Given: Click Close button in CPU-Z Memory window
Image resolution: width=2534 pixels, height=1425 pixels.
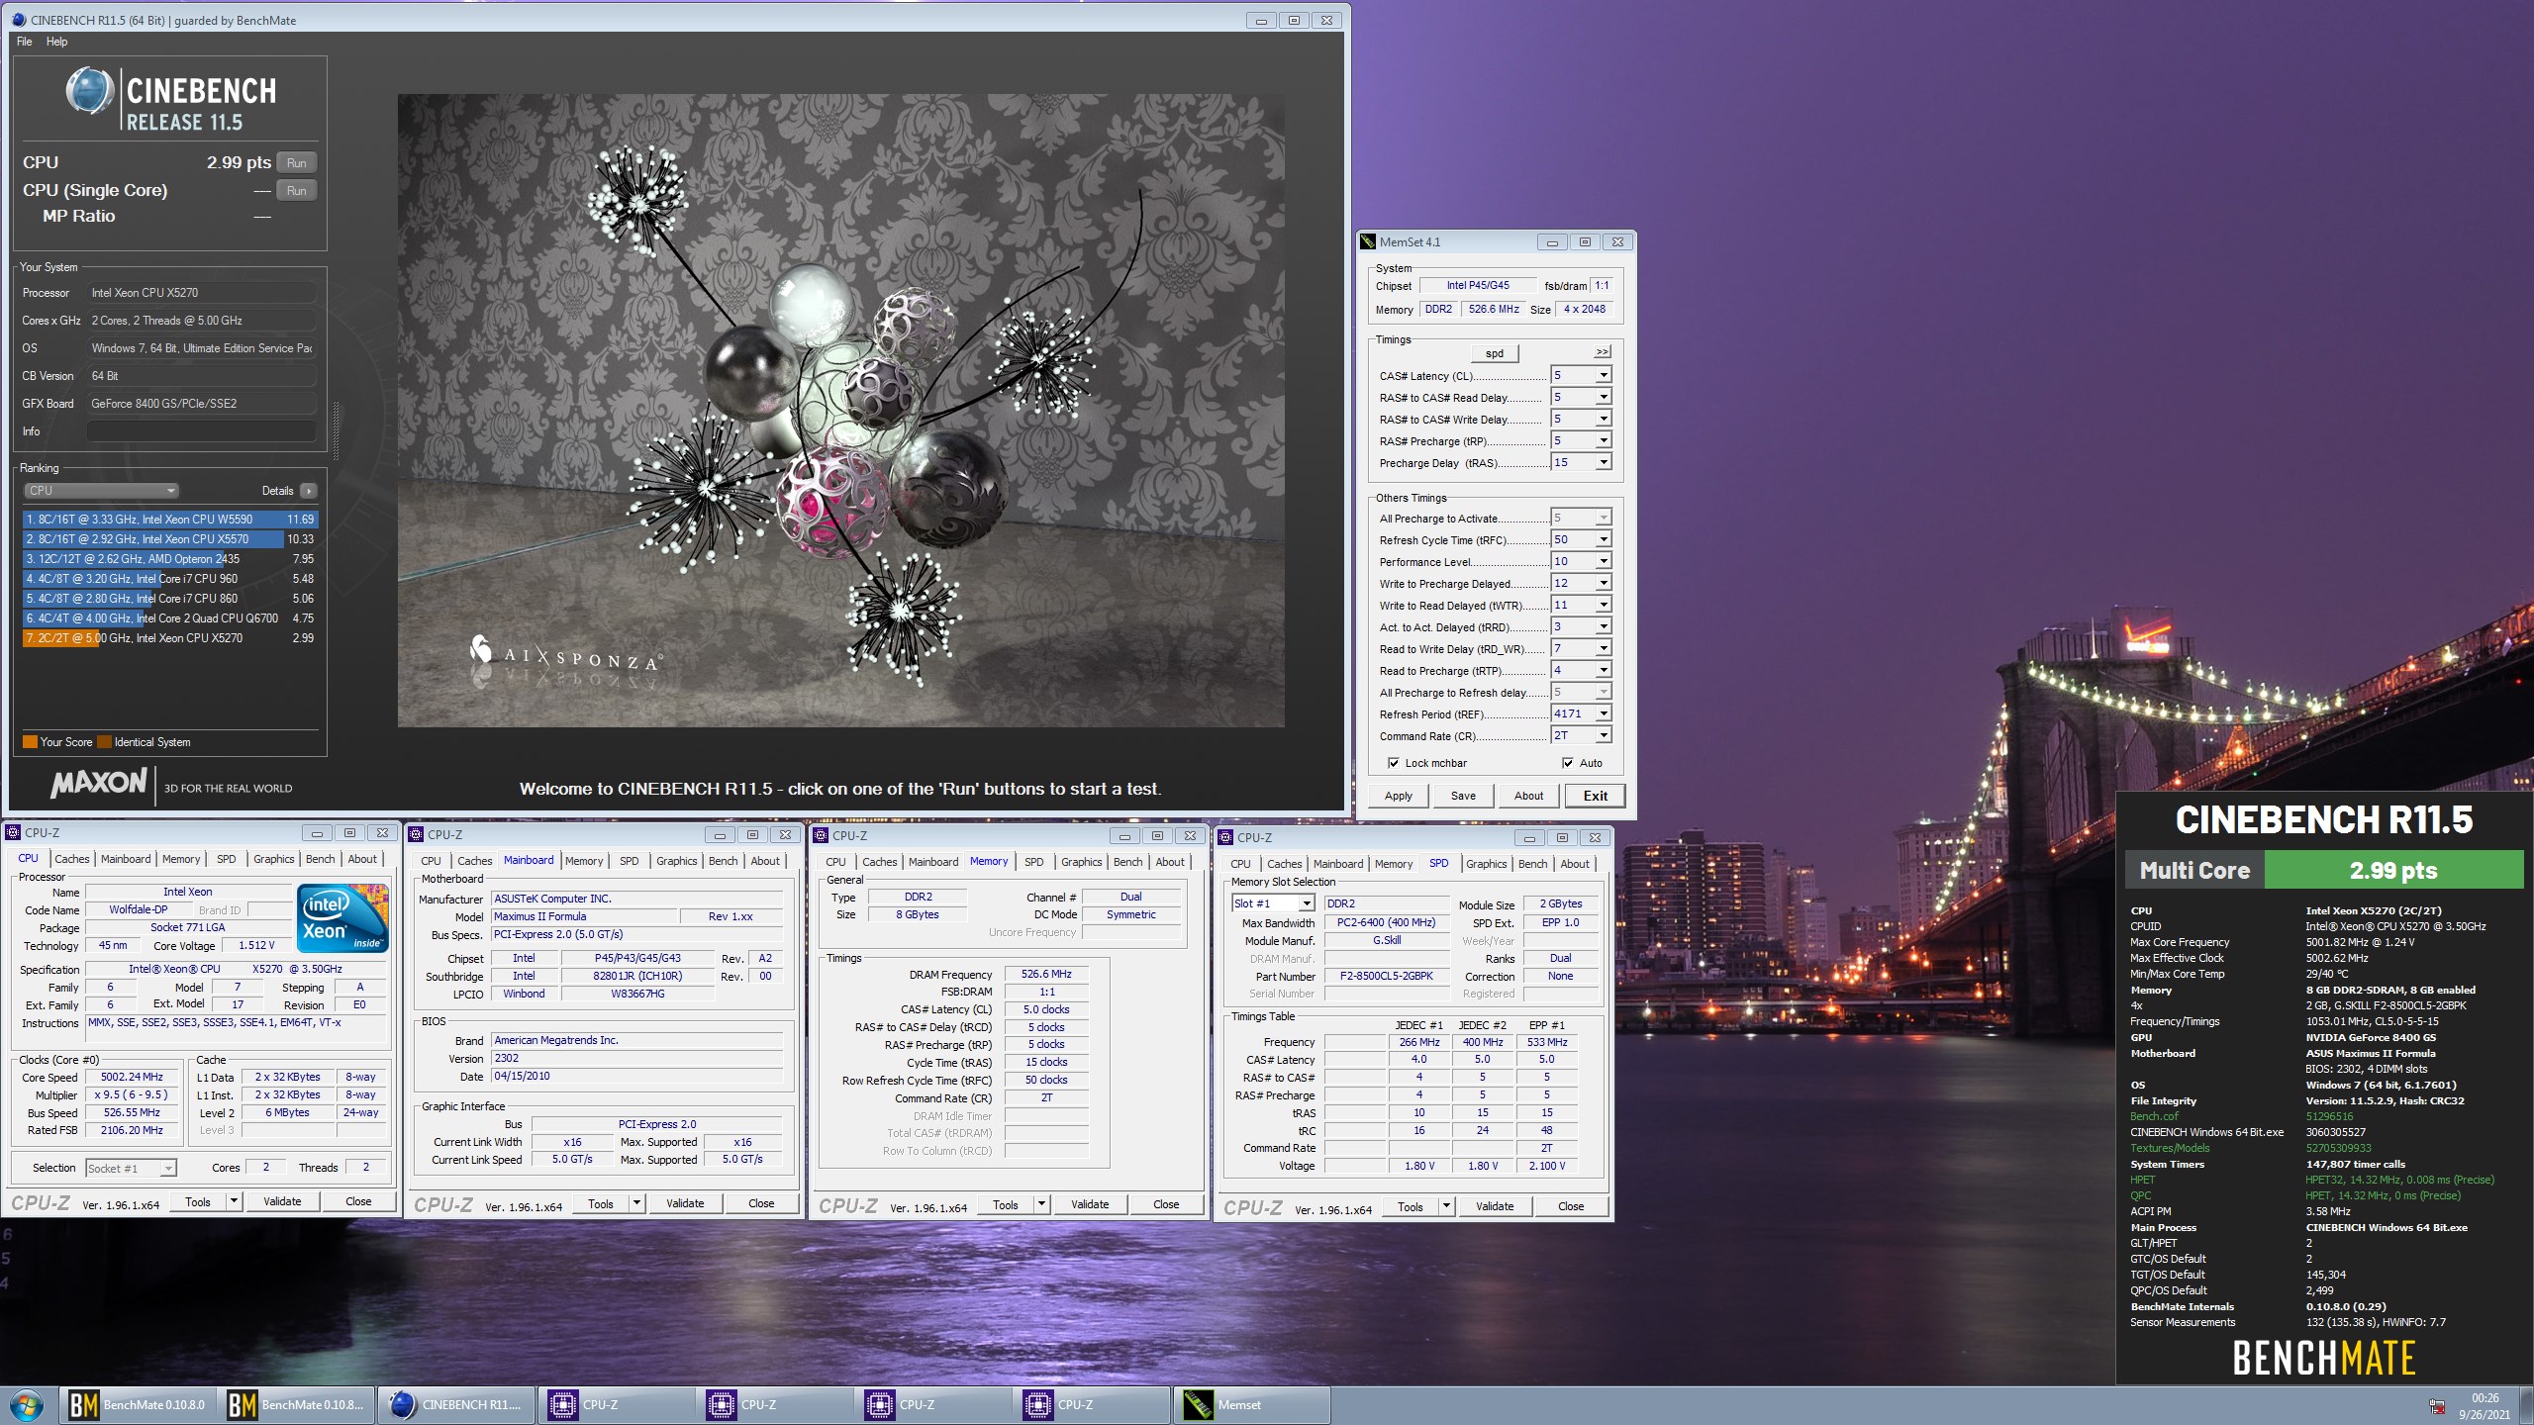Looking at the screenshot, I should pos(1166,1204).
